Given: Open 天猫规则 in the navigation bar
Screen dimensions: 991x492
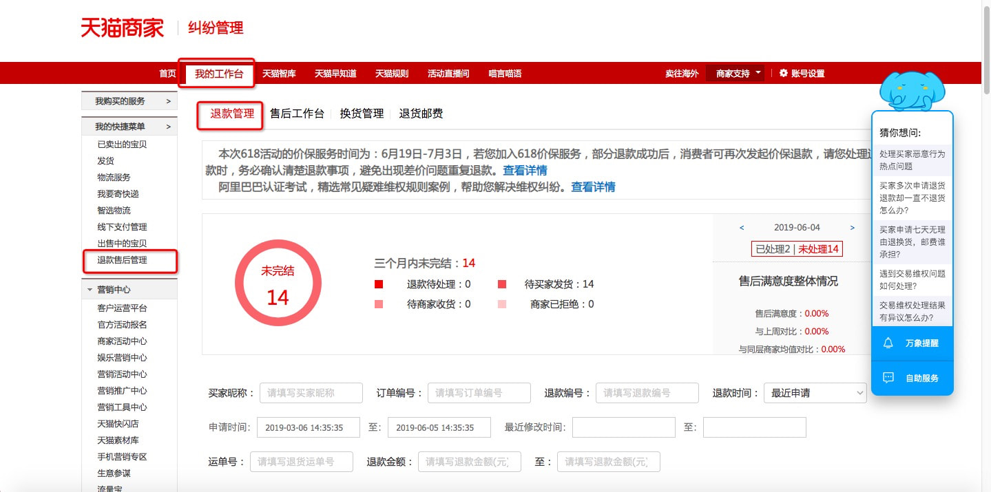Looking at the screenshot, I should (x=392, y=74).
